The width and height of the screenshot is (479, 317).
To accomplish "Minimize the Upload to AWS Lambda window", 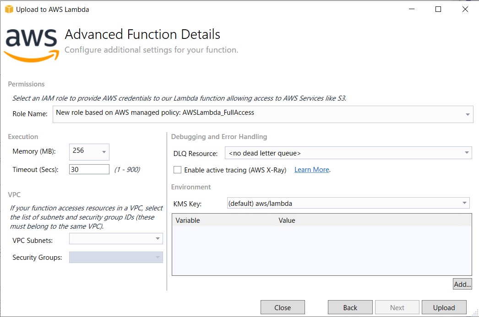I will pos(412,10).
